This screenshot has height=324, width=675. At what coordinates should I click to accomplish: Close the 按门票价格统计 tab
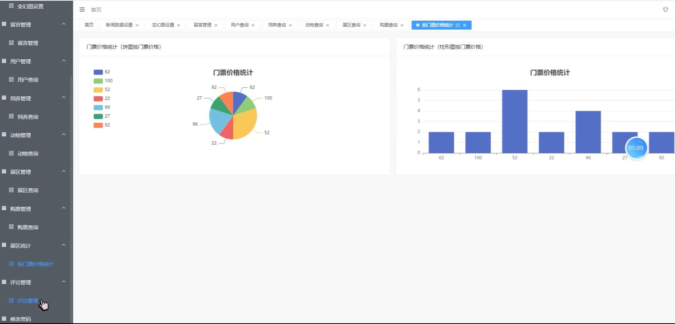tap(465, 25)
